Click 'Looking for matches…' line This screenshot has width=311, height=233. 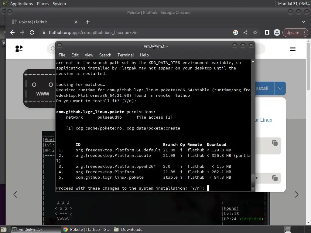(80, 85)
